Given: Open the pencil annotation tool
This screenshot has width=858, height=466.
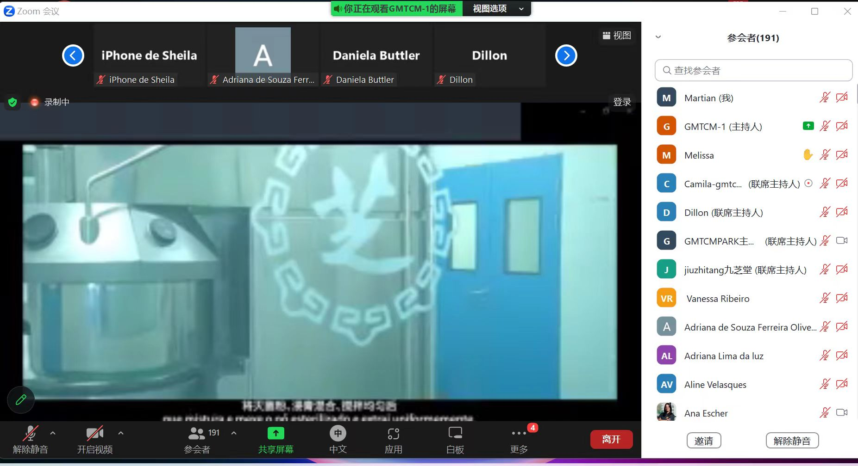Looking at the screenshot, I should tap(21, 399).
